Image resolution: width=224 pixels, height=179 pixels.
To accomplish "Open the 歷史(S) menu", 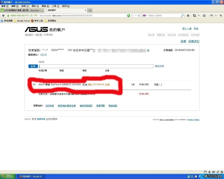I will tap(35, 6).
